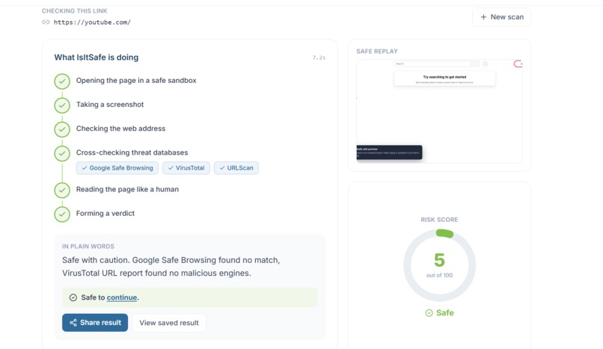The width and height of the screenshot is (603, 349).
Task: Click the risk score ring gauge
Action: click(x=439, y=265)
